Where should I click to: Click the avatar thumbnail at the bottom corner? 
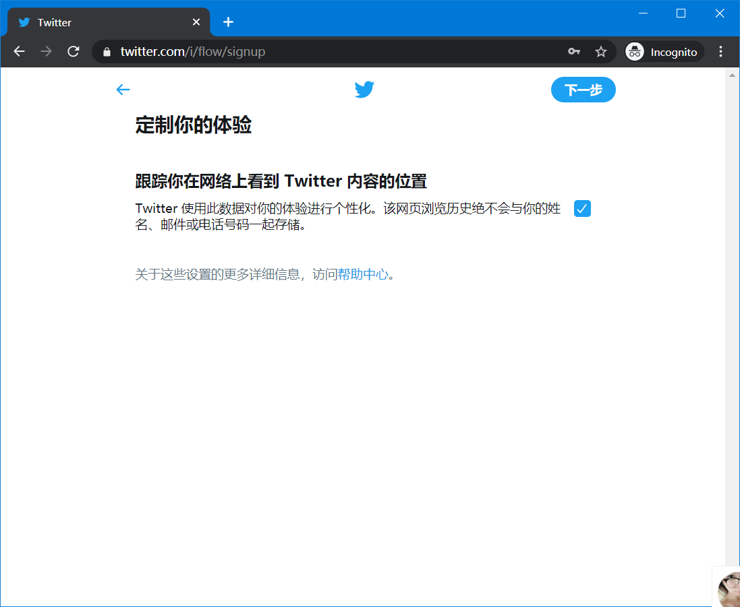point(729,589)
